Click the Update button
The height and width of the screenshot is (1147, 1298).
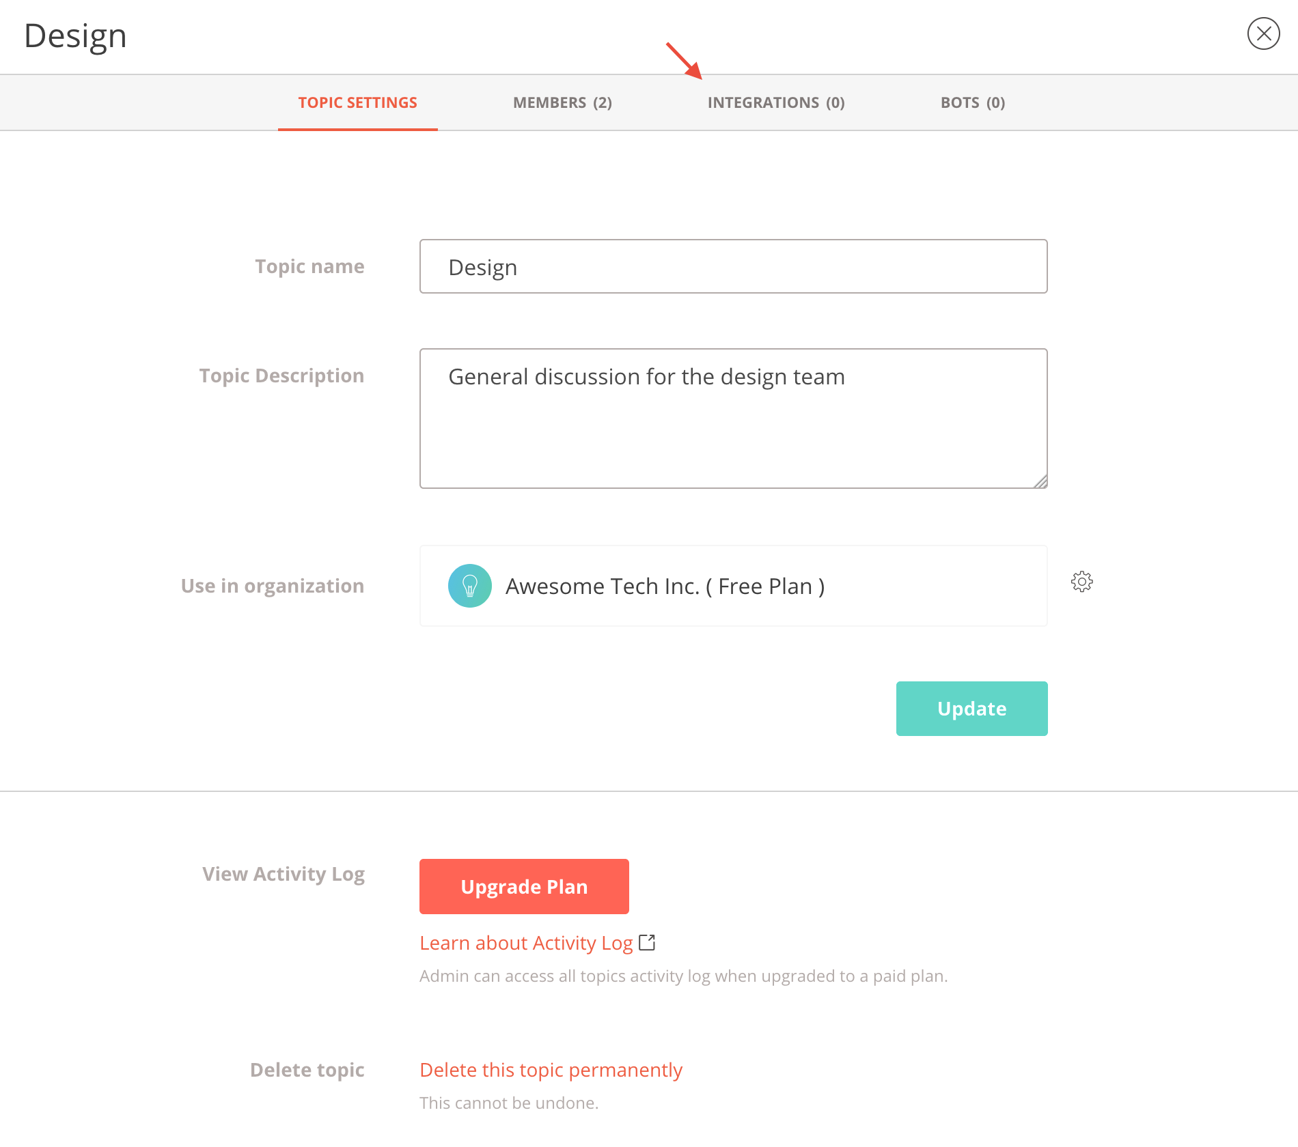coord(971,709)
